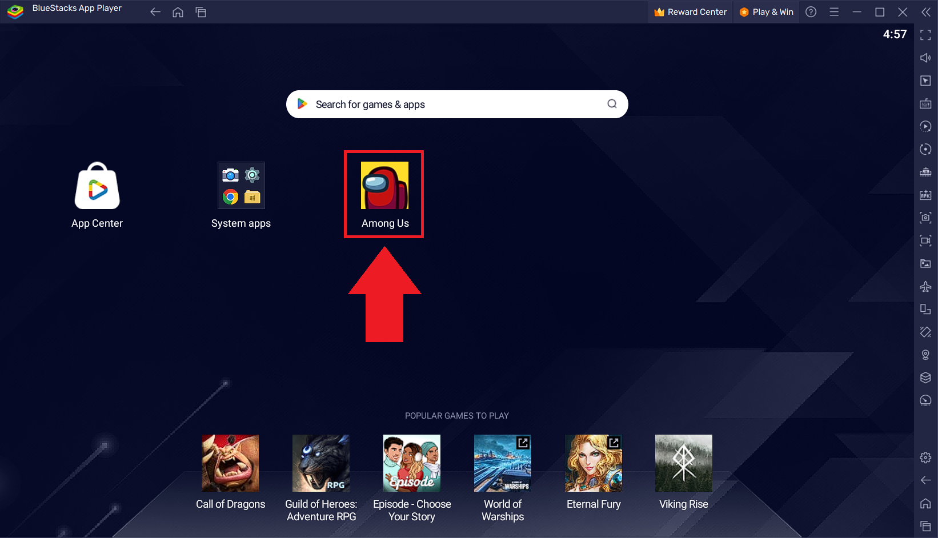This screenshot has width=938, height=538.
Task: Open the multi-instance manager layers icon
Action: pos(925,378)
